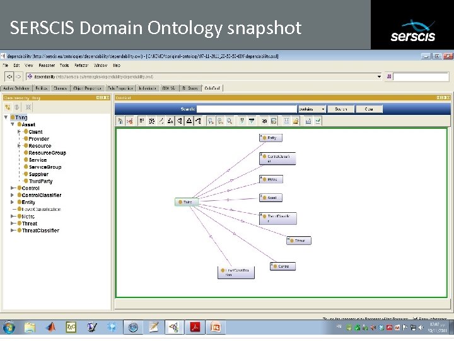Switch to the DL Query tab

point(190,88)
